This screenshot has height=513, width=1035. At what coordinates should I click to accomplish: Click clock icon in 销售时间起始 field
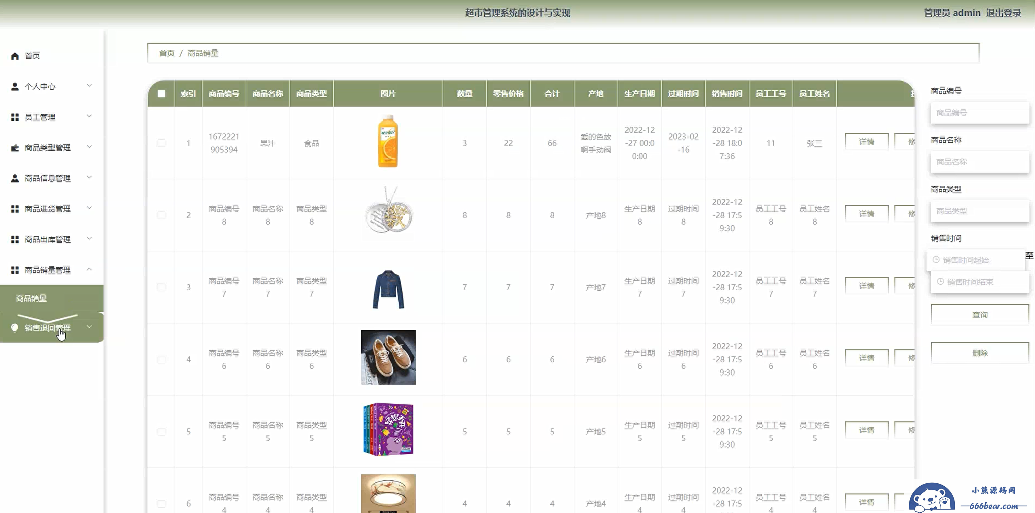pyautogui.click(x=936, y=260)
